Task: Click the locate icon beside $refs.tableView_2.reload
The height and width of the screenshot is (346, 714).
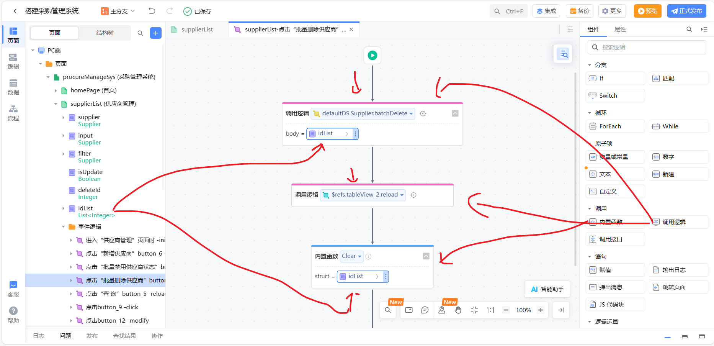Action: click(413, 195)
